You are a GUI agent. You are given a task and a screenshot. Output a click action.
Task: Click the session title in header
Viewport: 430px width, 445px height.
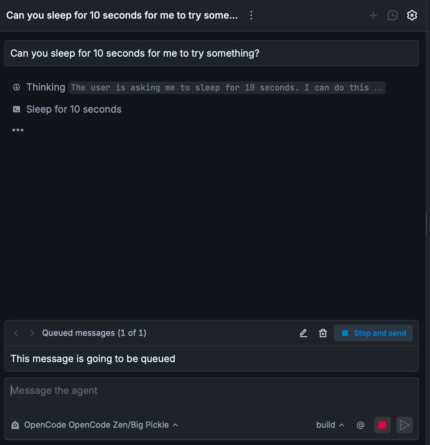tap(122, 15)
